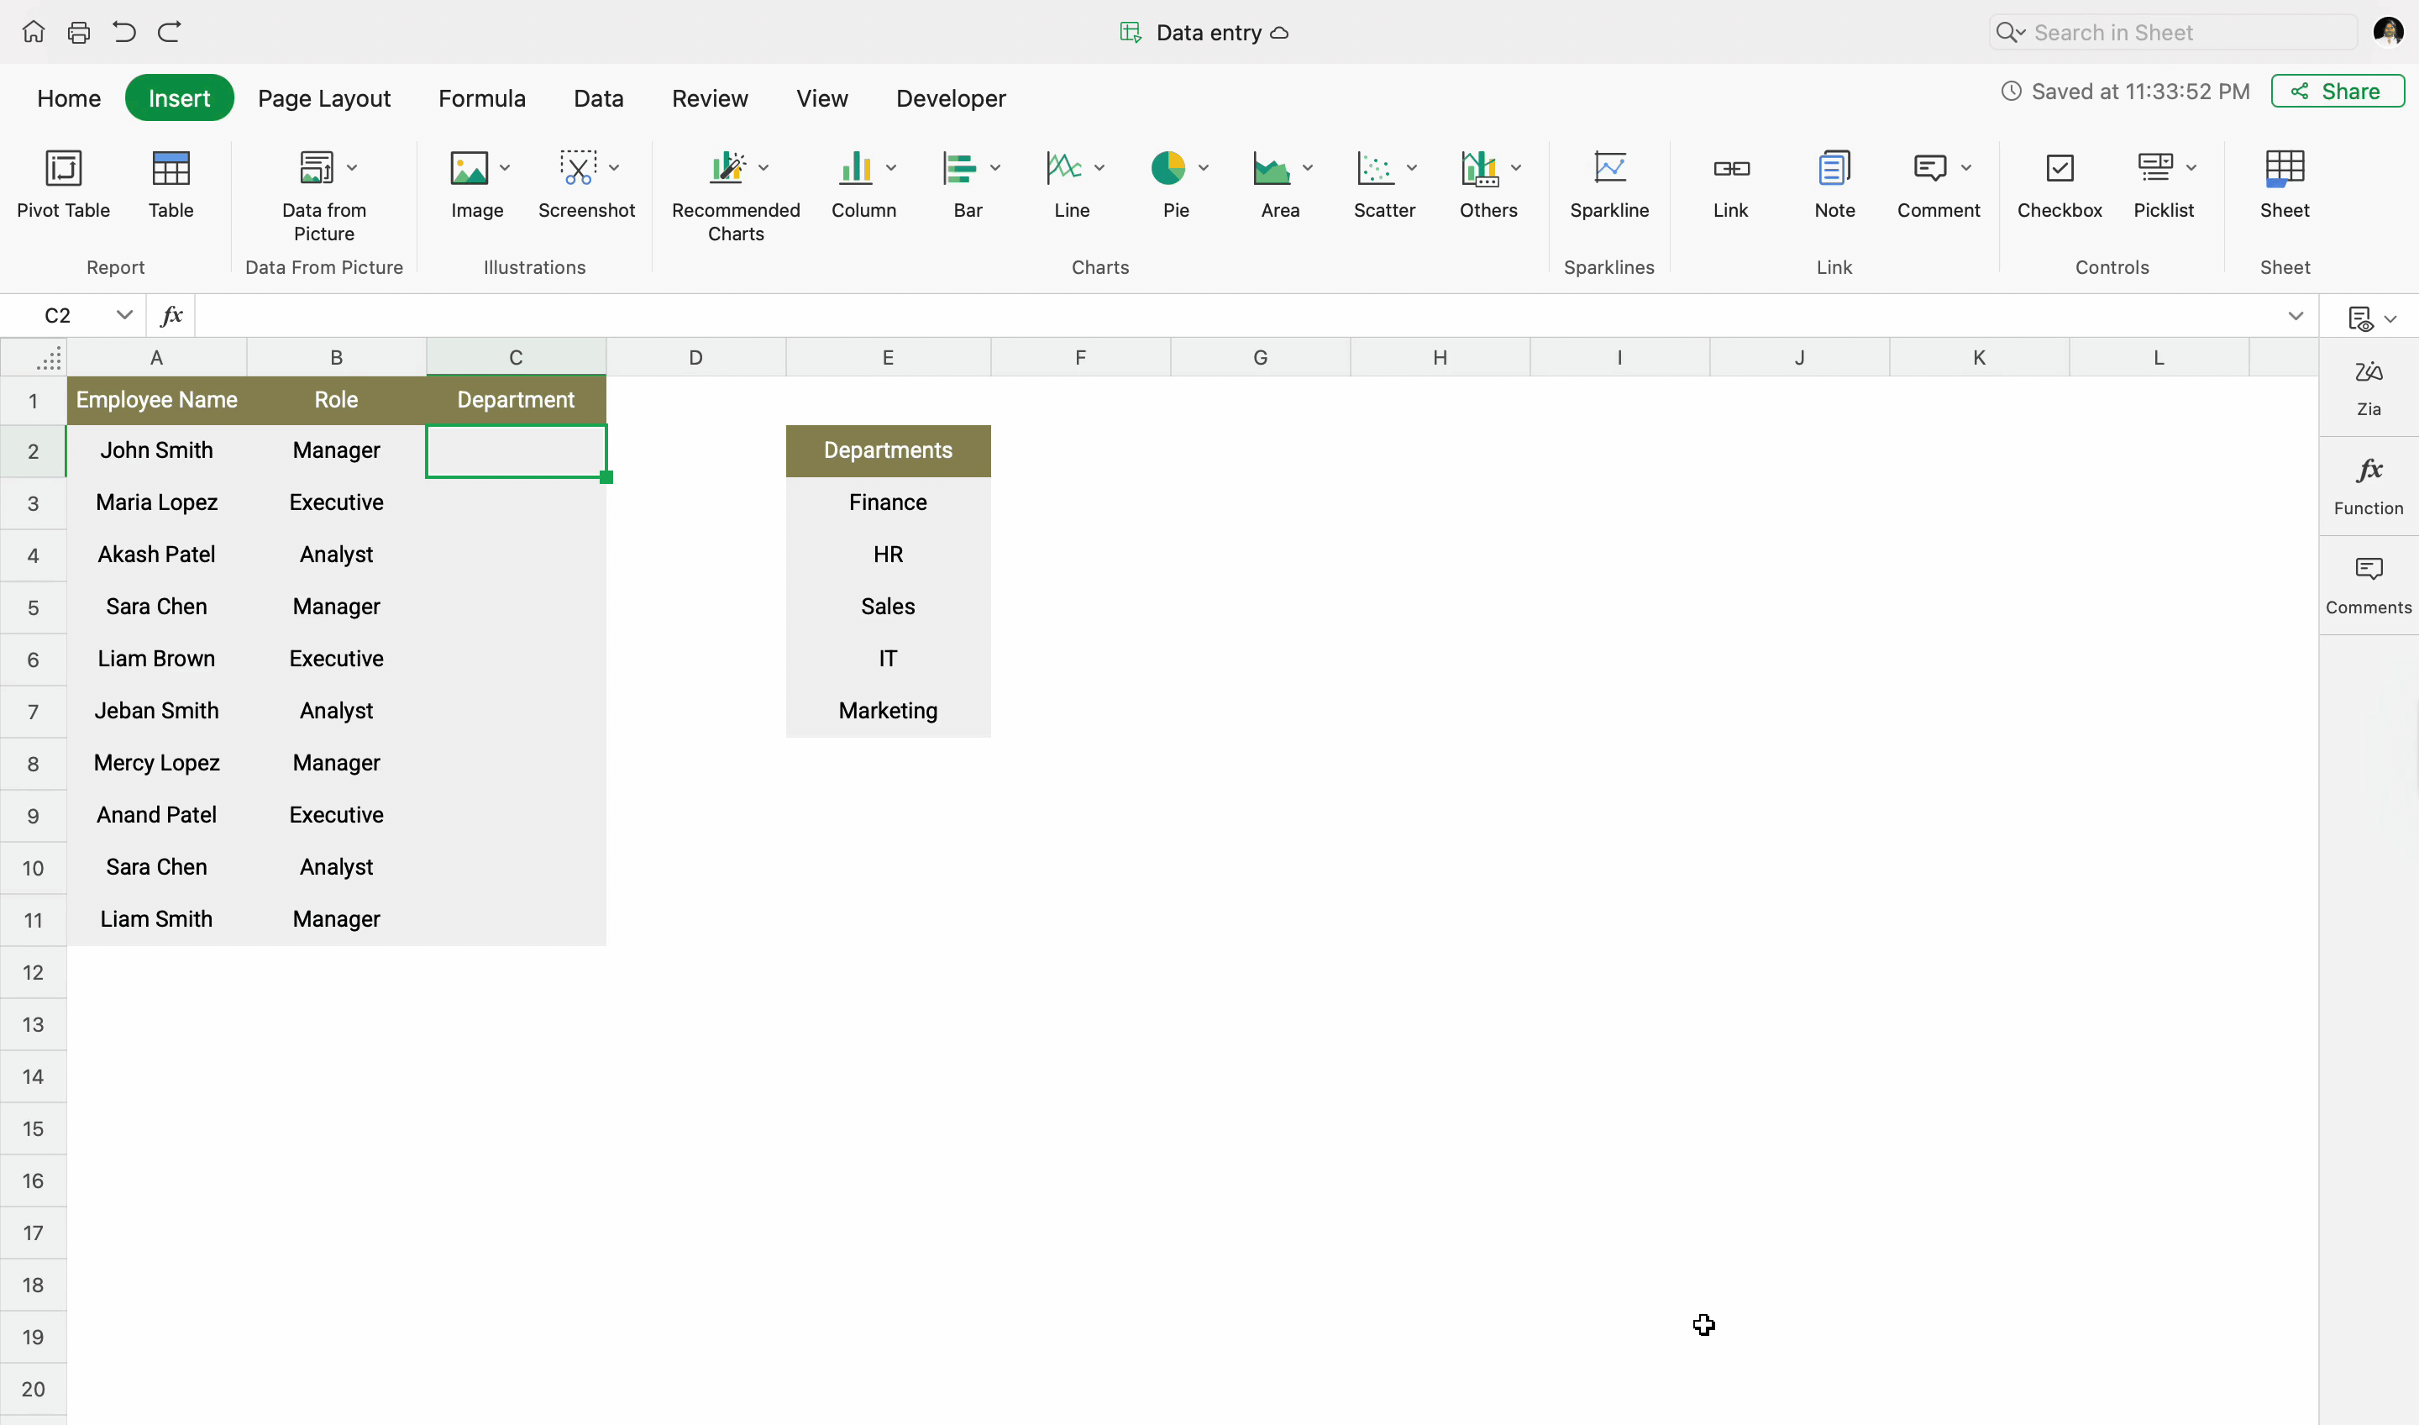Undo the last action
The width and height of the screenshot is (2419, 1425).
pos(123,33)
